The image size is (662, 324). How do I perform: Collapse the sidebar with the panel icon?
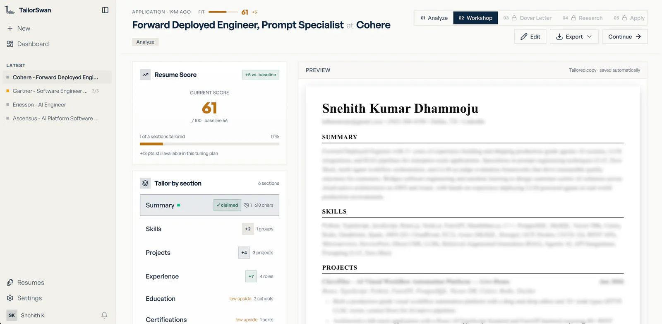(x=105, y=10)
